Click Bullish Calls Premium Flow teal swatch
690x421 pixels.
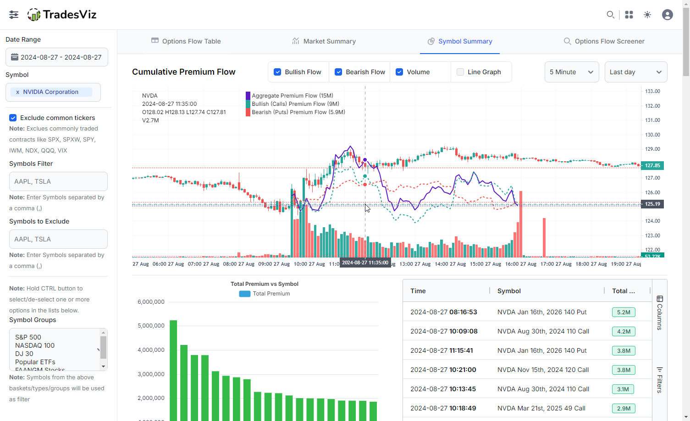pyautogui.click(x=248, y=104)
